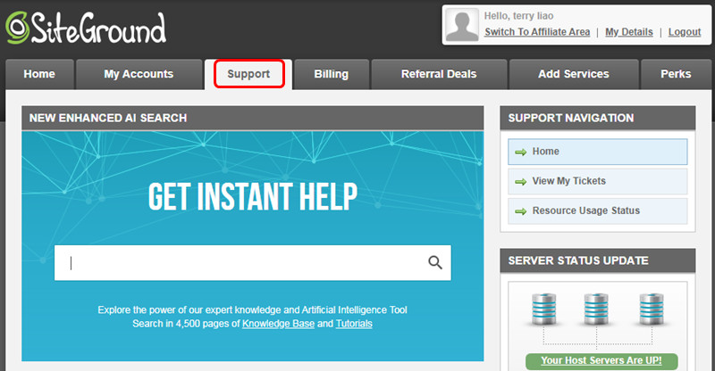715x371 pixels.
Task: Click the Hello, terry liao greeting
Action: tap(518, 16)
